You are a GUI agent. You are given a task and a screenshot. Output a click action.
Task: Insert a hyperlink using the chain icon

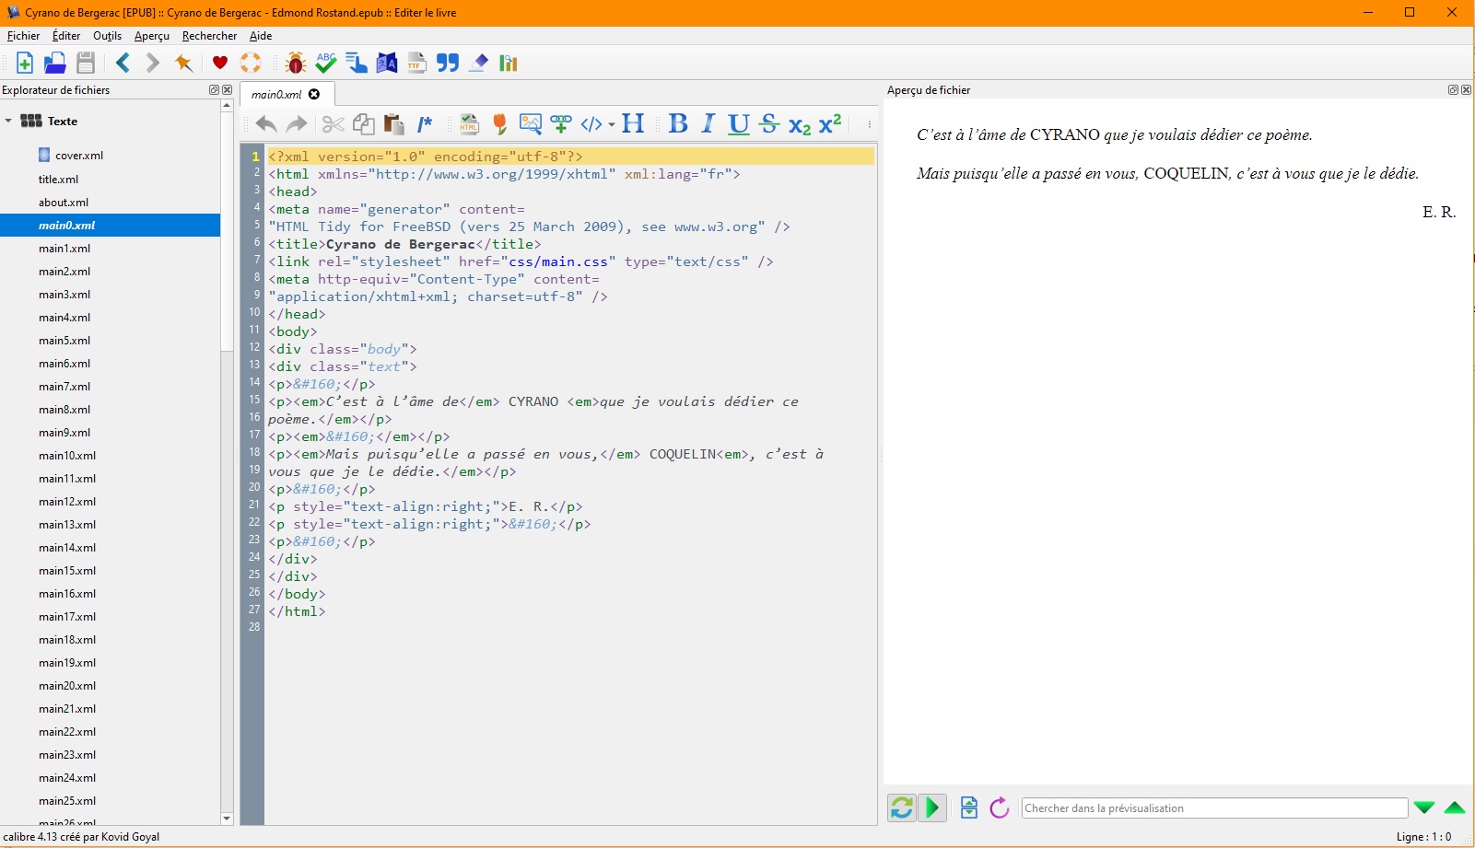click(561, 124)
